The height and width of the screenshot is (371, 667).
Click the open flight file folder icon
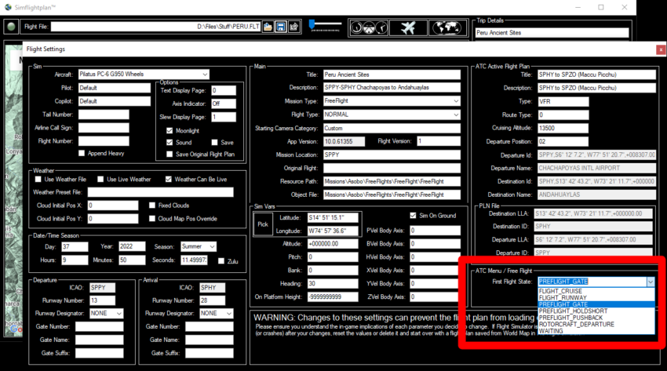[268, 27]
